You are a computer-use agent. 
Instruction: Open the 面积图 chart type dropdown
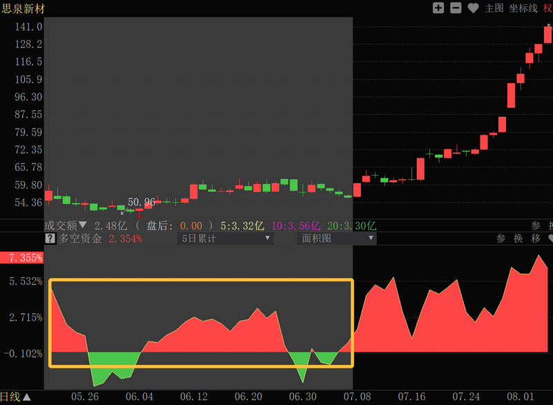click(337, 238)
